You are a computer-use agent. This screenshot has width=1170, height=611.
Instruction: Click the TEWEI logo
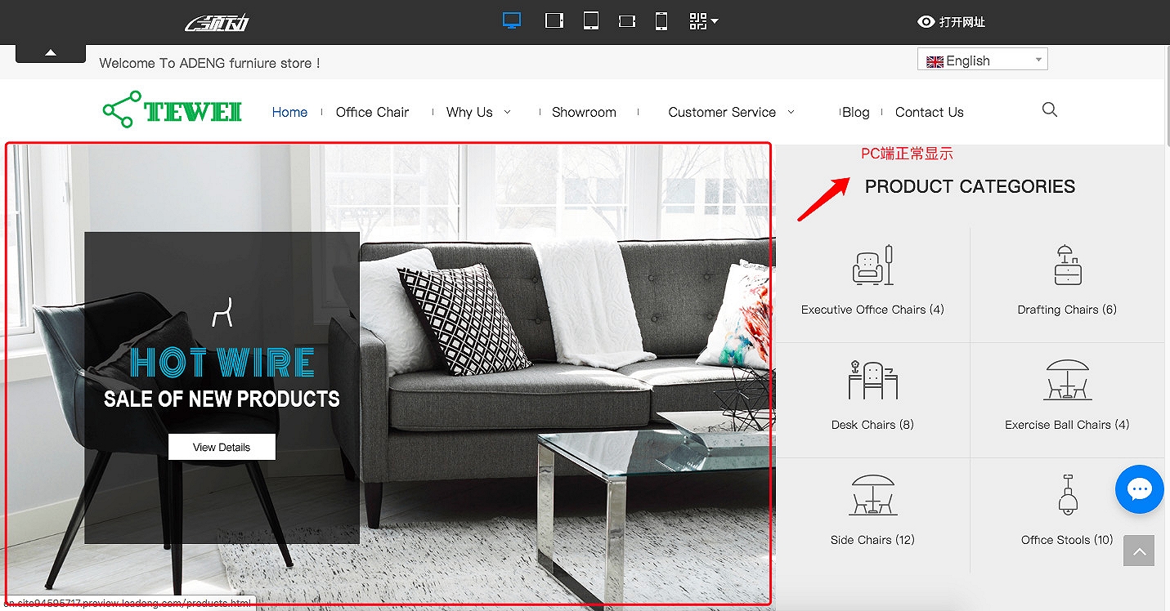click(x=173, y=110)
